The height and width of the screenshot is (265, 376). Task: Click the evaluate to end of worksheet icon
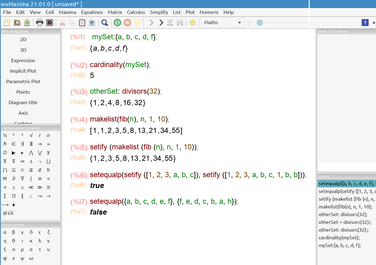[x=179, y=23]
